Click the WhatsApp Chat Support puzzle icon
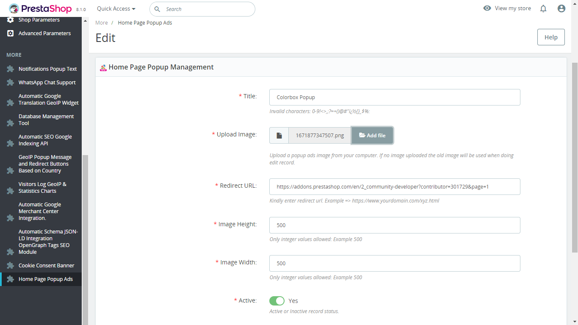 tap(11, 83)
